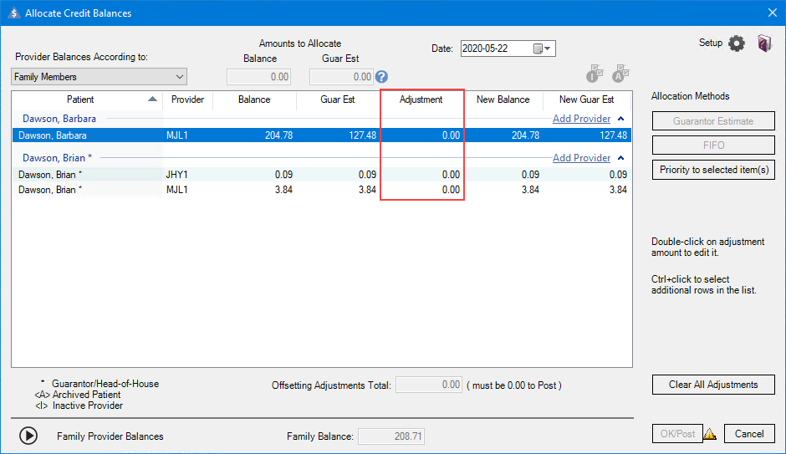Image resolution: width=786 pixels, height=454 pixels.
Task: Add Provider for Dawson, Brian
Action: pyautogui.click(x=581, y=158)
